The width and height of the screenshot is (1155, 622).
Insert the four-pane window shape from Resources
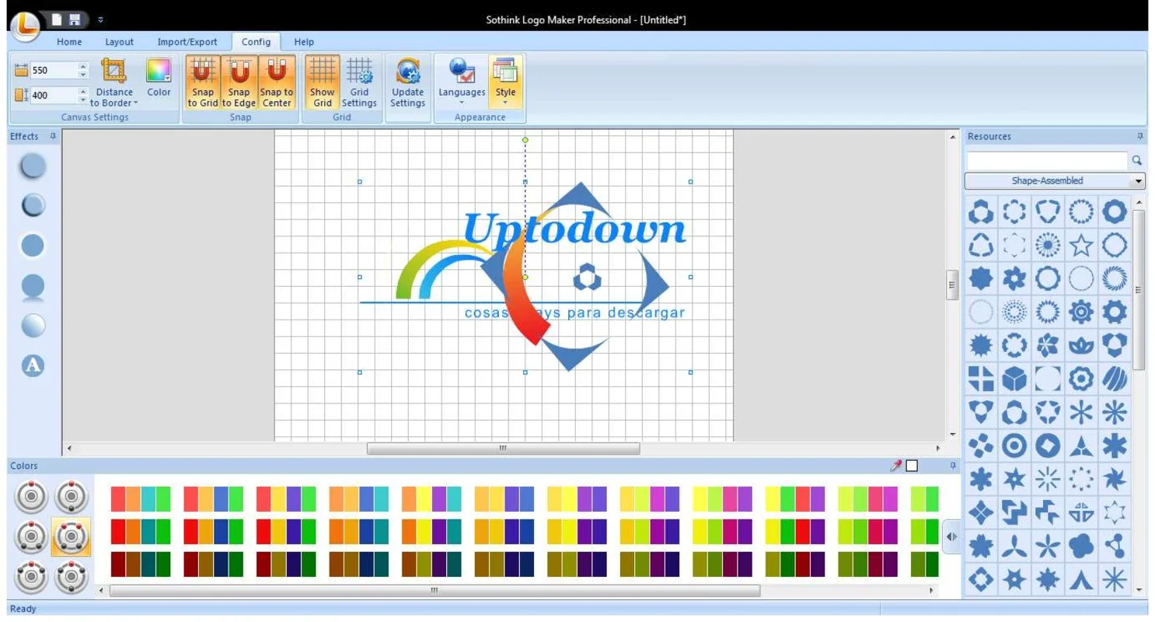click(981, 379)
